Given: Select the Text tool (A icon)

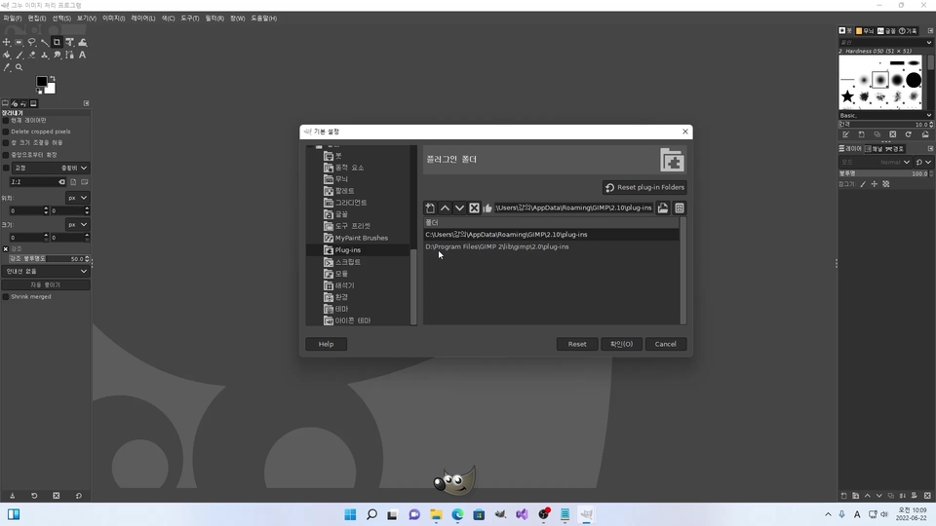Looking at the screenshot, I should point(82,55).
